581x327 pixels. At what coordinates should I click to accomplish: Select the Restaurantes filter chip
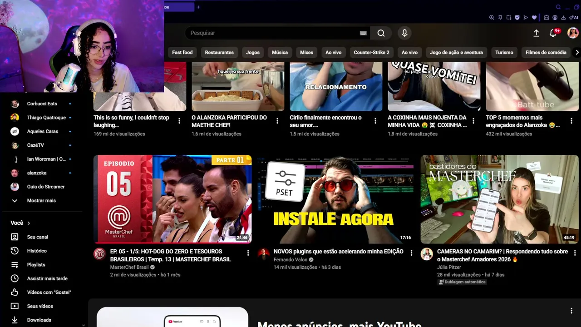(219, 53)
